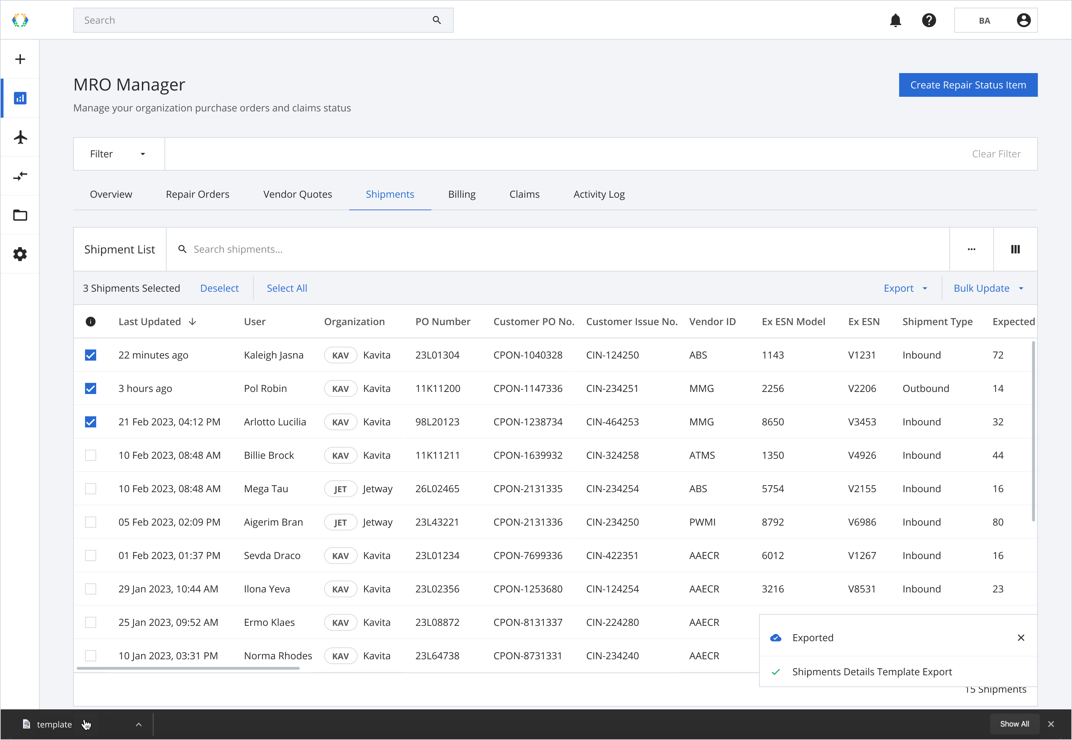Image resolution: width=1072 pixels, height=740 pixels.
Task: Click the Select All link
Action: click(x=287, y=289)
